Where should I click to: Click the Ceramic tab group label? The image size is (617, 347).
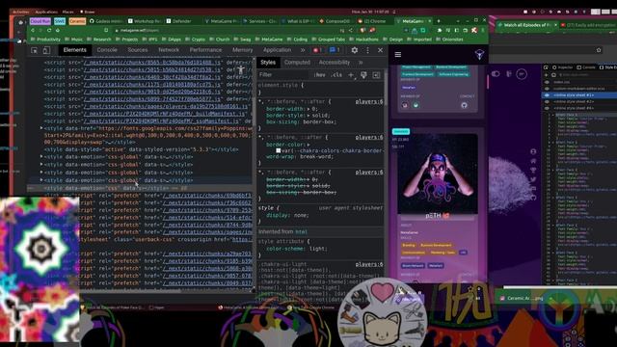tap(77, 21)
